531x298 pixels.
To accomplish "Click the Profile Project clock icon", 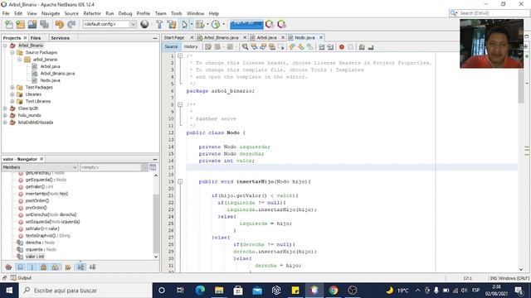I will [x=216, y=24].
